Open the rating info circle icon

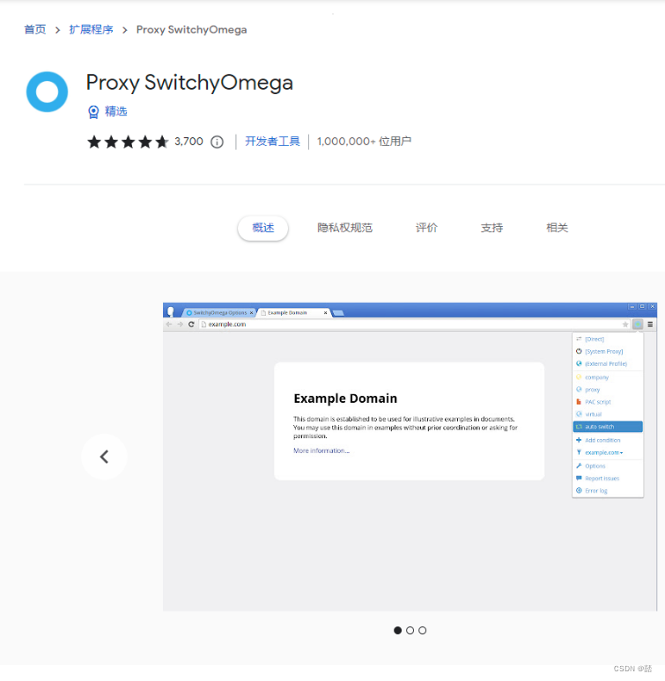[x=217, y=142]
